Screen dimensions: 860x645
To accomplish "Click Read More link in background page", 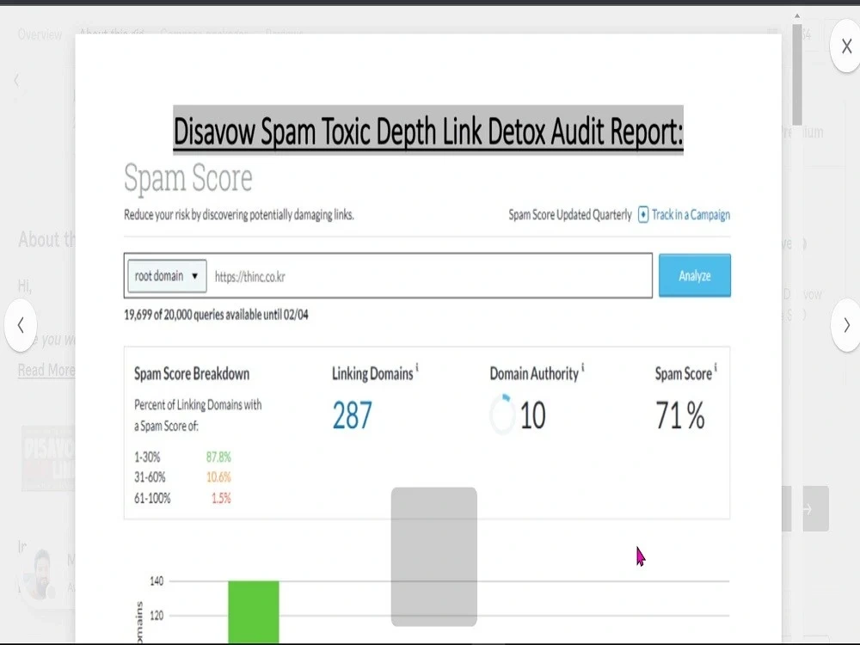I will coord(46,370).
